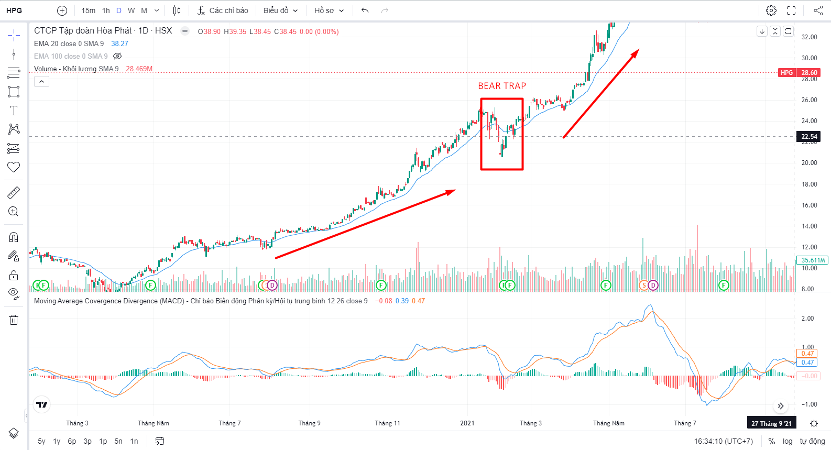
Task: Jump to latest bar with arrow button
Action: (x=781, y=406)
